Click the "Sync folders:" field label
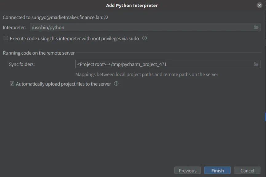266x177 pixels. click(22, 64)
